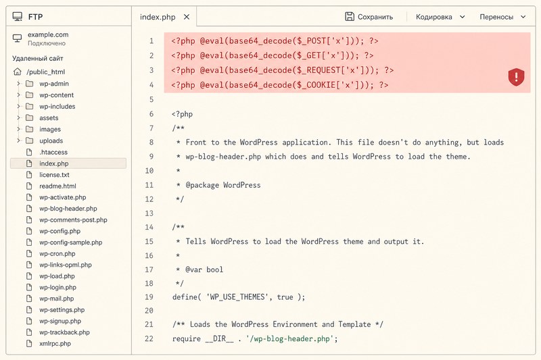The image size is (541, 360).
Task: Click the $_GET eval code line
Action: 273,55
